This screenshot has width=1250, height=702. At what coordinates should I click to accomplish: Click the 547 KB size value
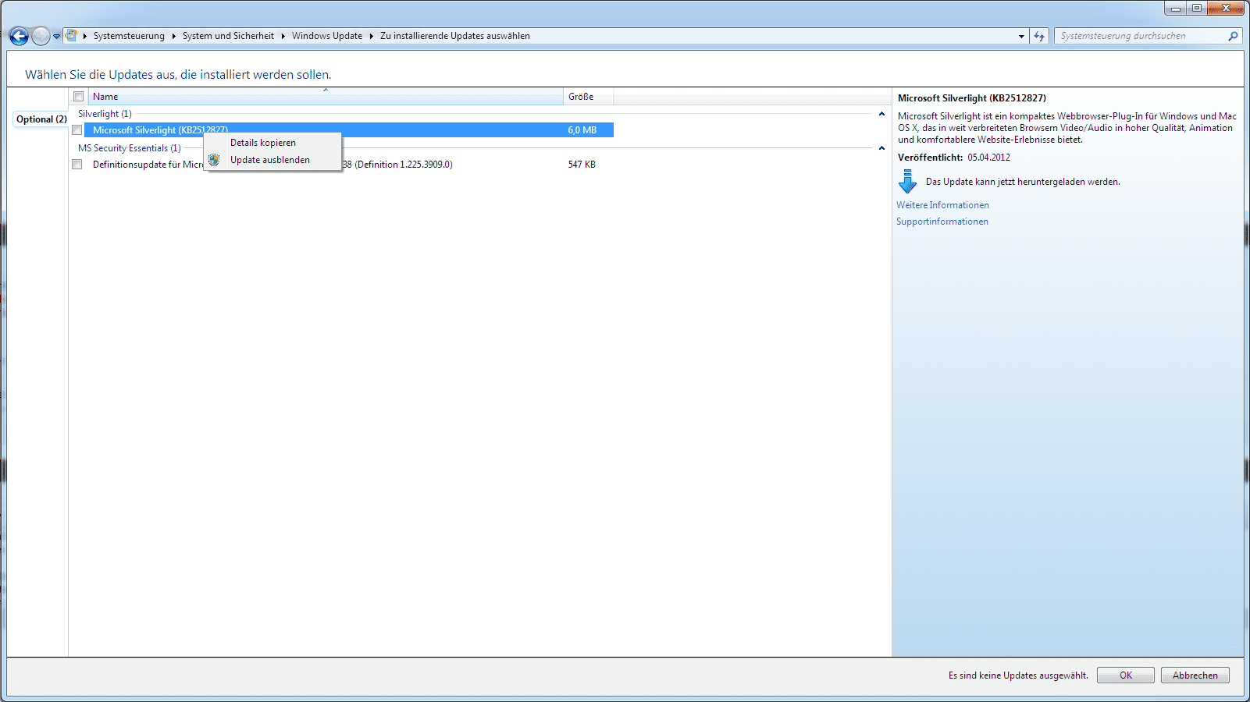pos(582,165)
